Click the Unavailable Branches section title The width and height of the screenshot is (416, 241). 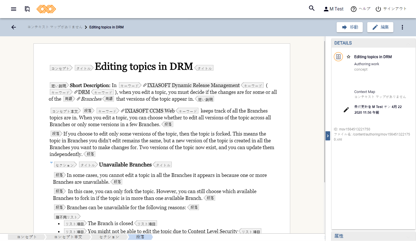[x=125, y=164]
